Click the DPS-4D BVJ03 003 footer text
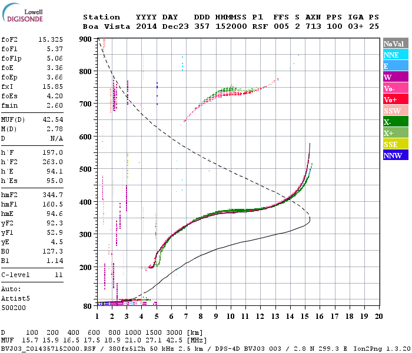Screen dimensions: 412x353 coord(248,349)
